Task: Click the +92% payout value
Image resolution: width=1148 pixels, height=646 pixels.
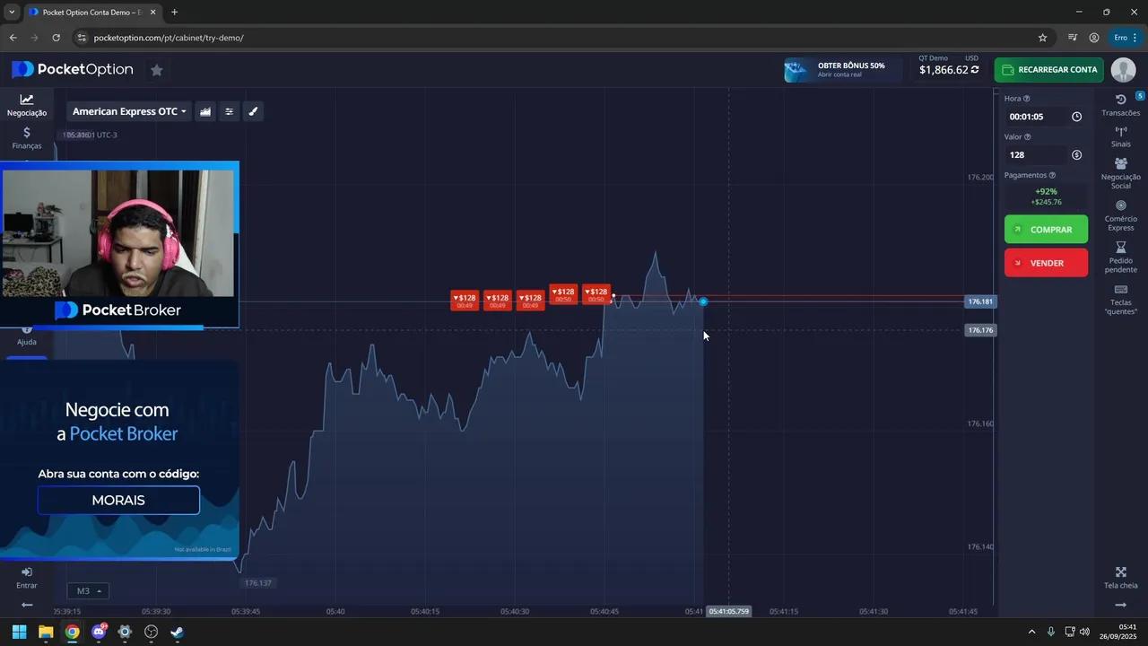Action: pos(1046,191)
